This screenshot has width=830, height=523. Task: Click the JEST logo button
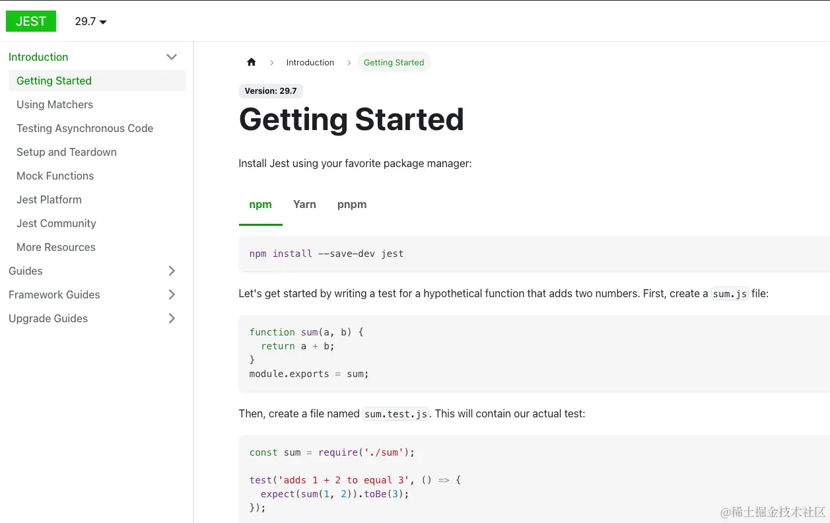click(x=31, y=21)
